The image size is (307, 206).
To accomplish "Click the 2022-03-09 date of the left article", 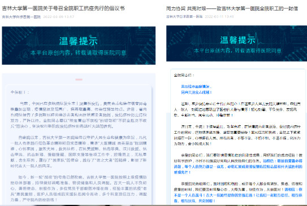I will pyautogui.click(x=59, y=17).
